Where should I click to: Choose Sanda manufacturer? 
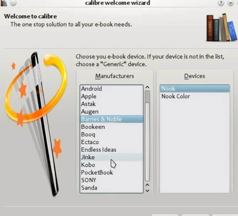112,188
